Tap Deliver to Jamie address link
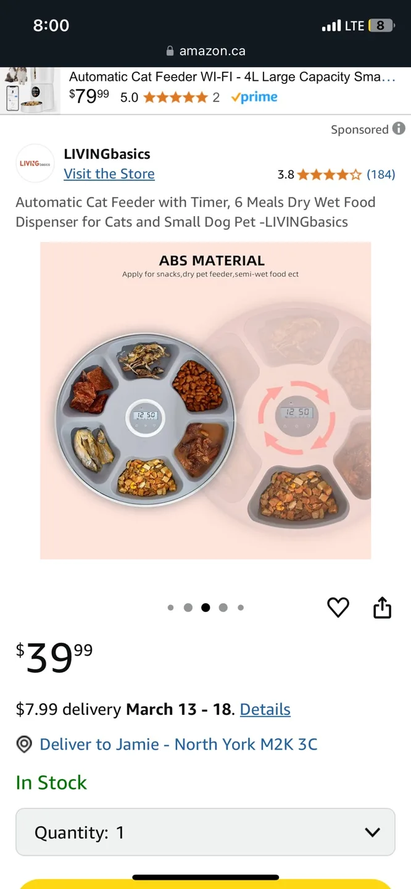The image size is (411, 889). pos(178,745)
